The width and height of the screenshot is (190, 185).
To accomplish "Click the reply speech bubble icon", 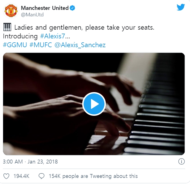I will click(x=41, y=176).
